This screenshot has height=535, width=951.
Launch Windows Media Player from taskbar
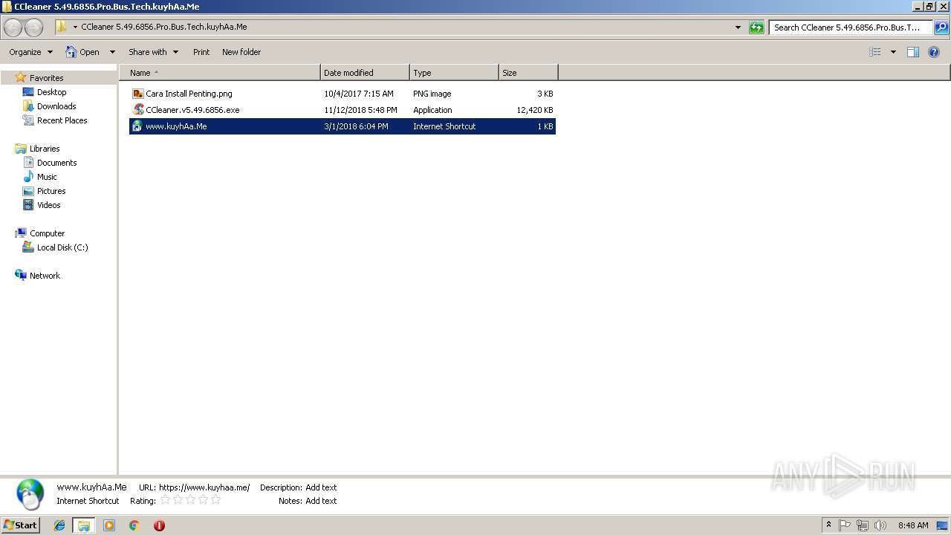pos(109,525)
